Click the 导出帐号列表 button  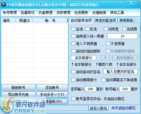pos(18,94)
